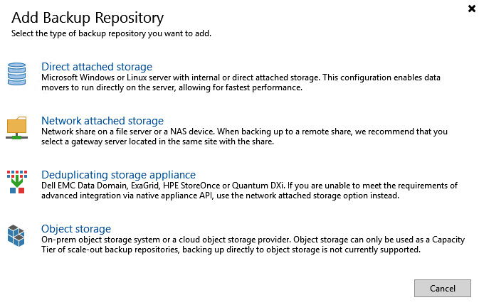
Task: Click the Network attached storage folder icon
Action: (17, 128)
